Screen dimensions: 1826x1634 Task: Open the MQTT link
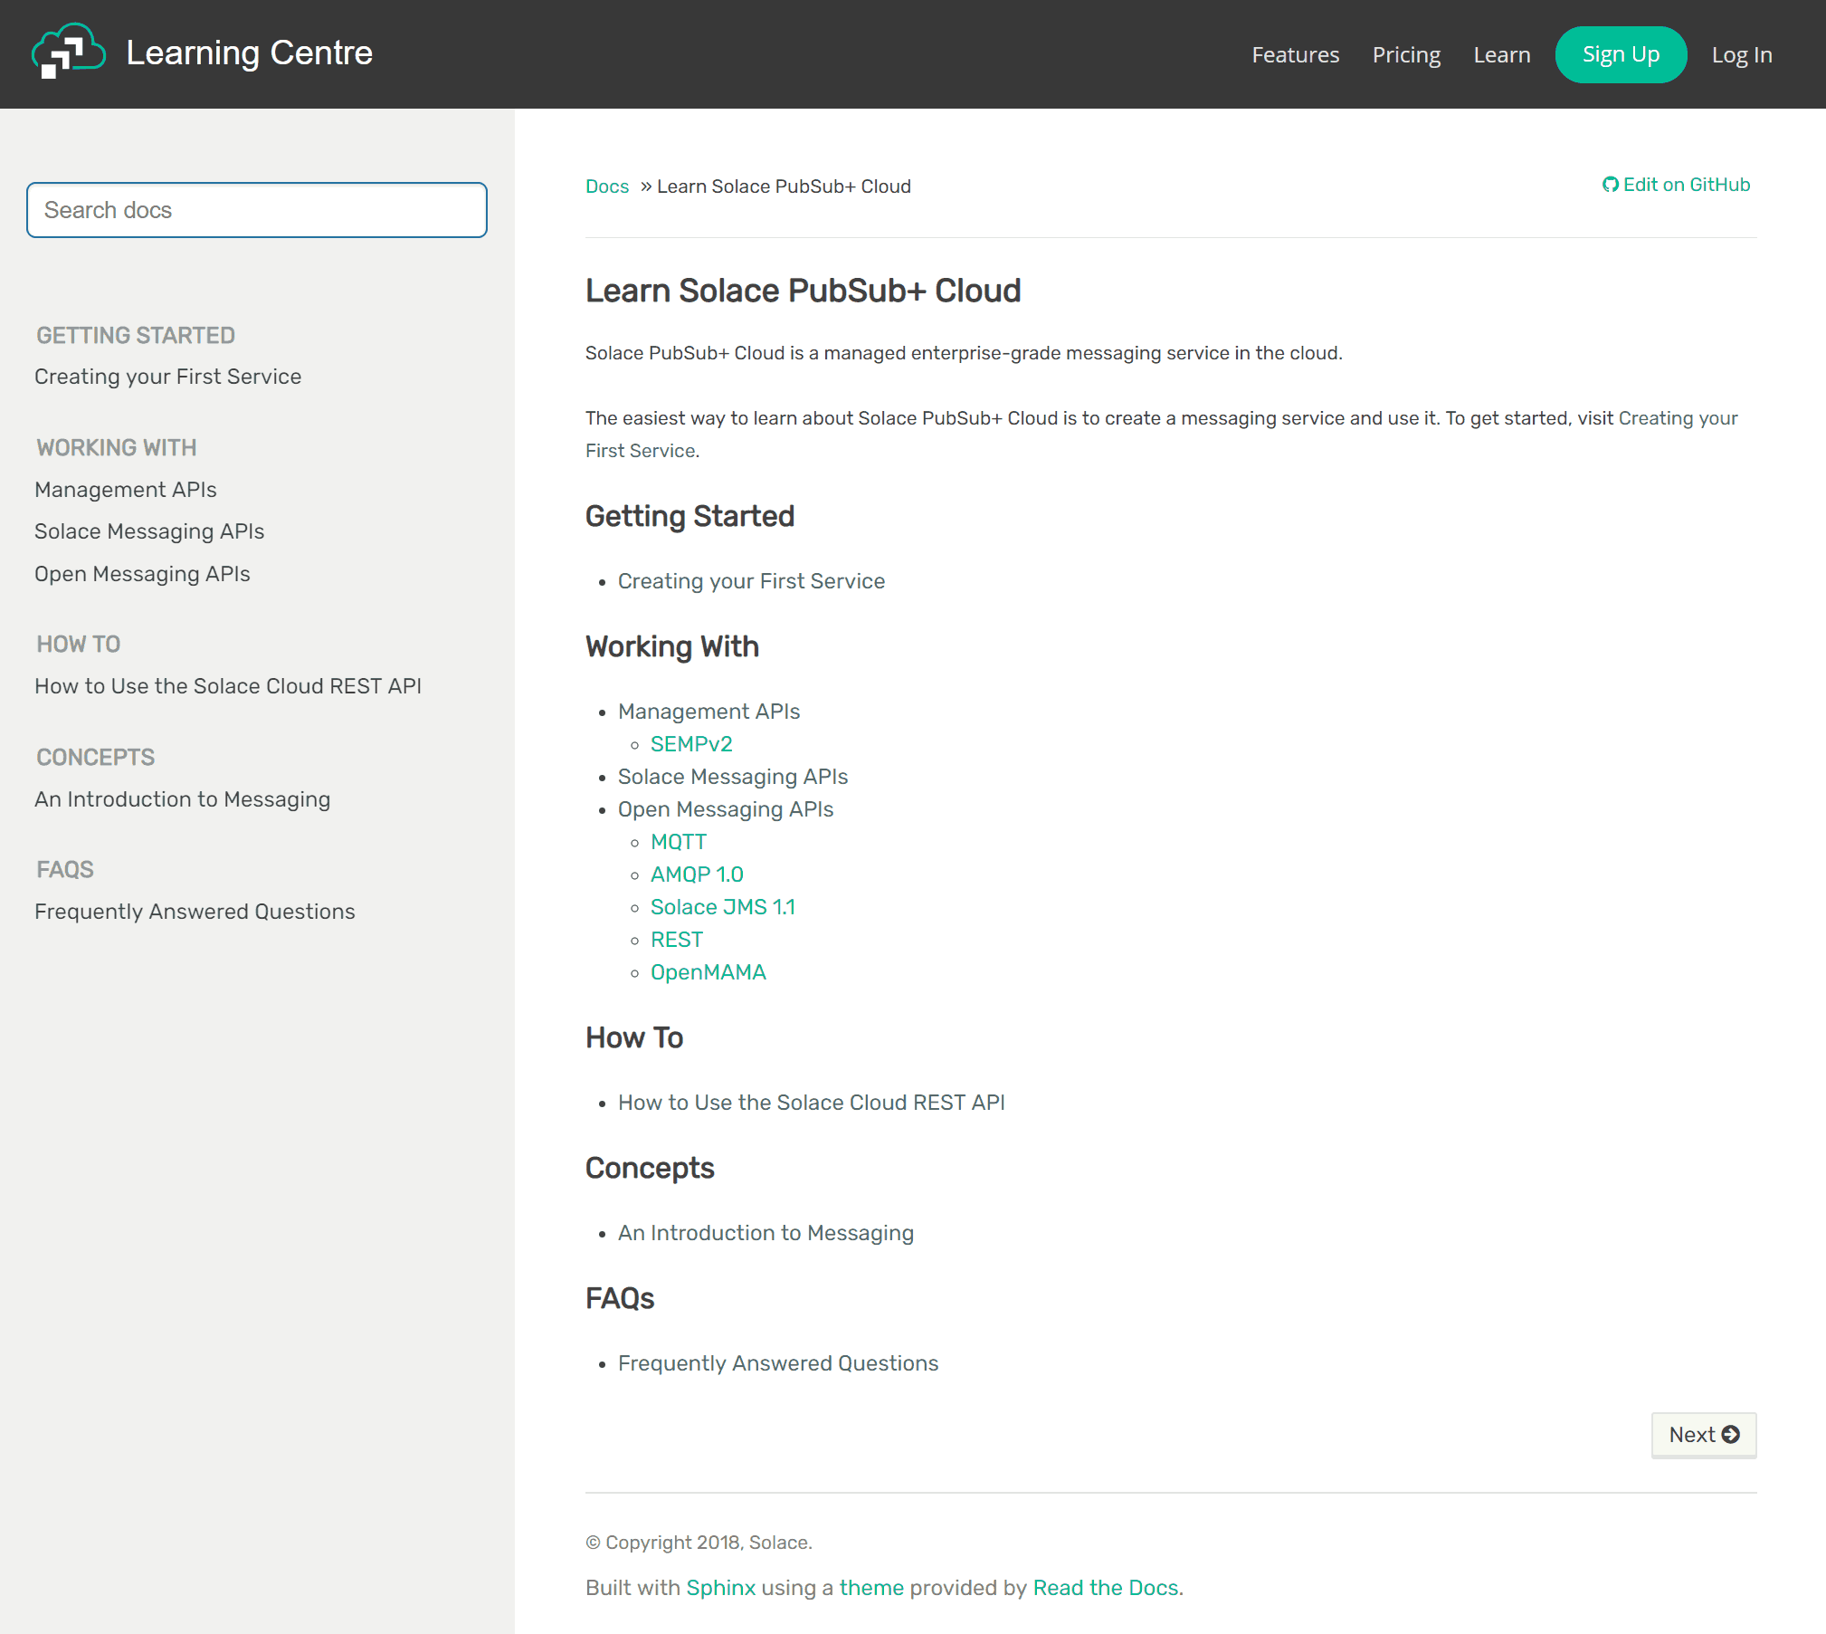[678, 842]
